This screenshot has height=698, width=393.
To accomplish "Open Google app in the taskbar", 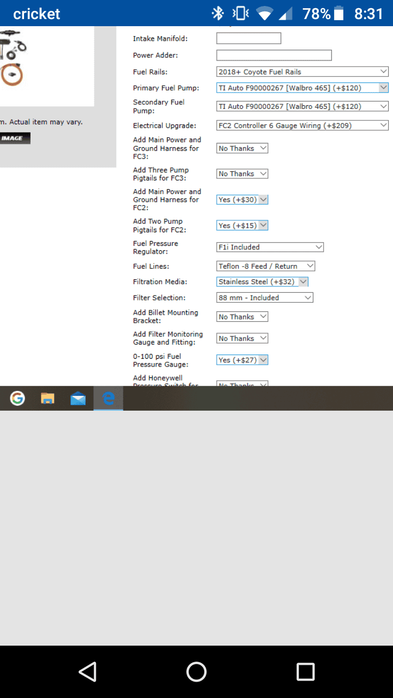I will (x=17, y=399).
